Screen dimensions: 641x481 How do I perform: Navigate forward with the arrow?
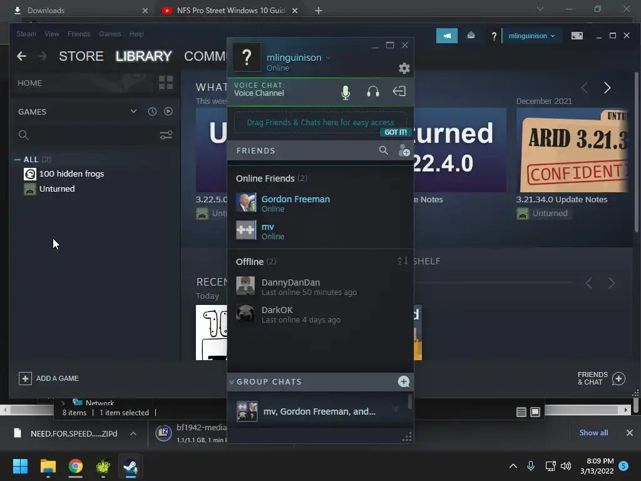pos(42,56)
